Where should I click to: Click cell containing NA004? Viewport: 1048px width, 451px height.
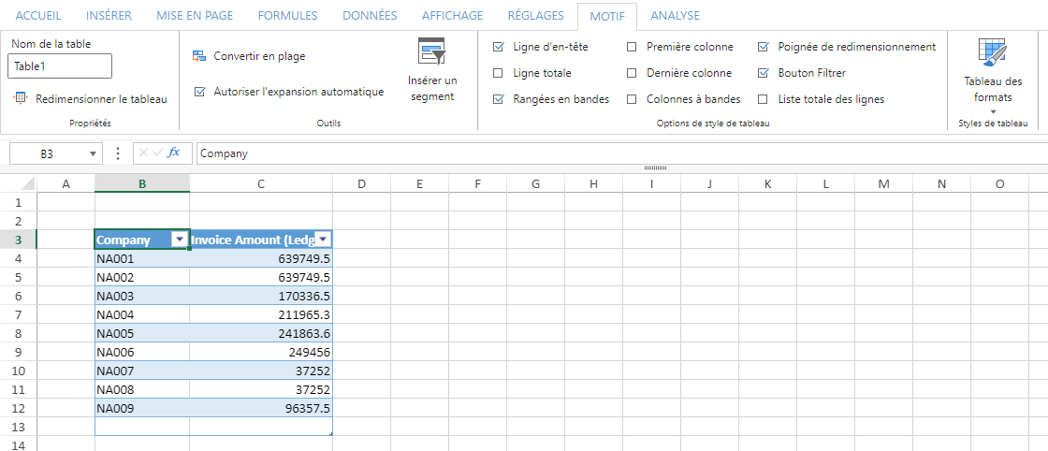(141, 314)
